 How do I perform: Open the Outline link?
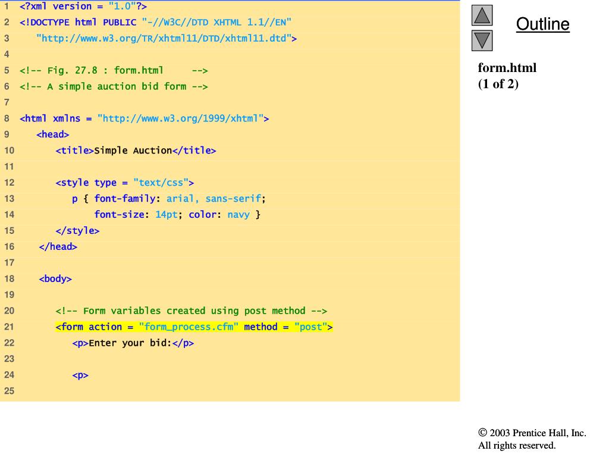click(542, 24)
